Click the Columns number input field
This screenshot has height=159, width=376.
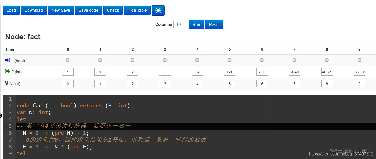181,24
